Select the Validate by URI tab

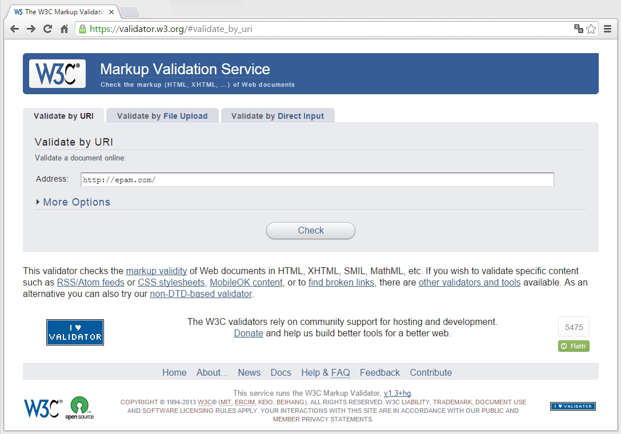tap(63, 115)
